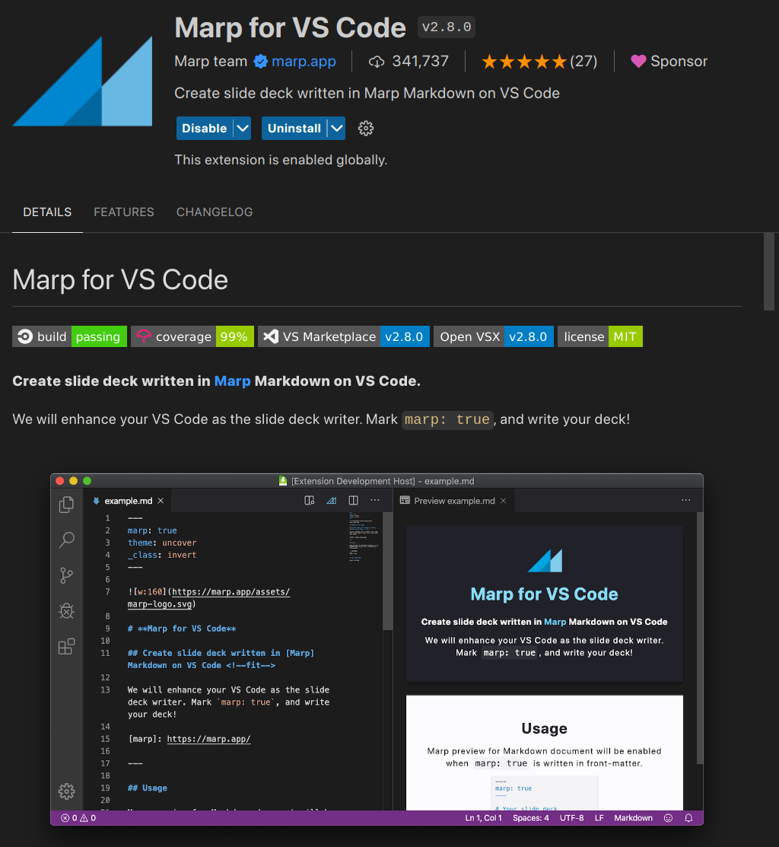The image size is (779, 847).
Task: Open the notifications bell in the status bar
Action: pos(688,817)
